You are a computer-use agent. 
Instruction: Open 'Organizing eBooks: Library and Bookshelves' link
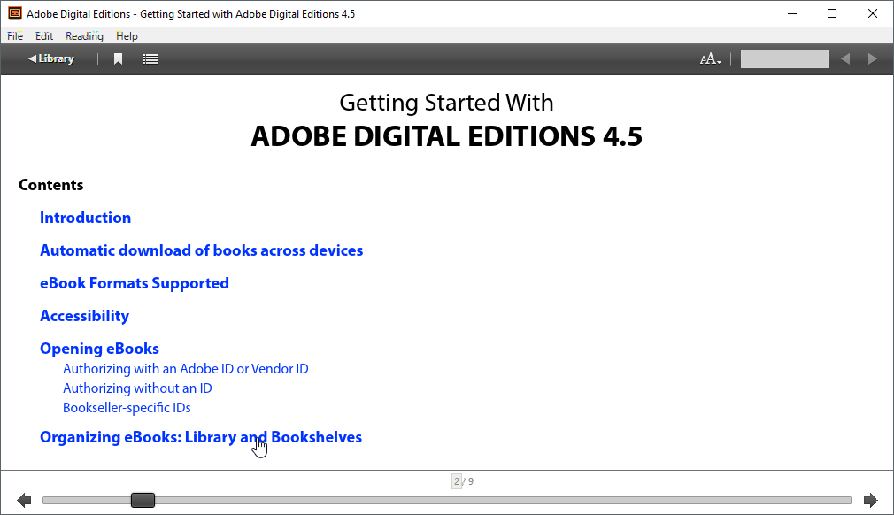click(x=201, y=437)
